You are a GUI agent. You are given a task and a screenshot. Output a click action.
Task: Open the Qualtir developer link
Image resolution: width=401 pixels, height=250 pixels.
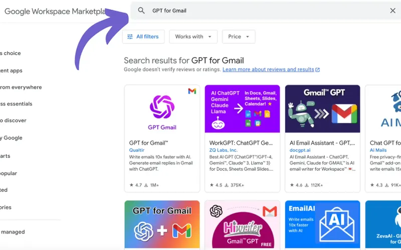click(x=136, y=150)
